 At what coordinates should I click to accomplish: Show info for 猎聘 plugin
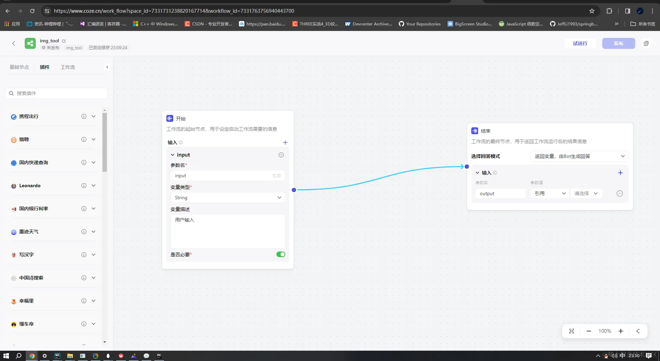pos(84,139)
